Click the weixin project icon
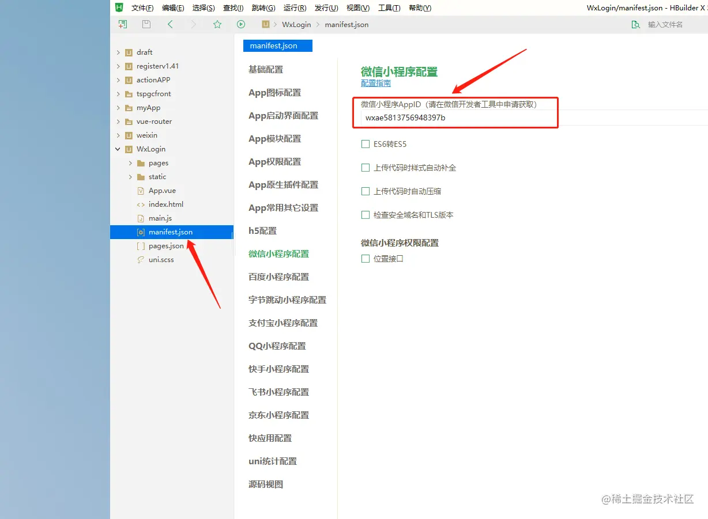Viewport: 708px width, 519px height. [129, 135]
